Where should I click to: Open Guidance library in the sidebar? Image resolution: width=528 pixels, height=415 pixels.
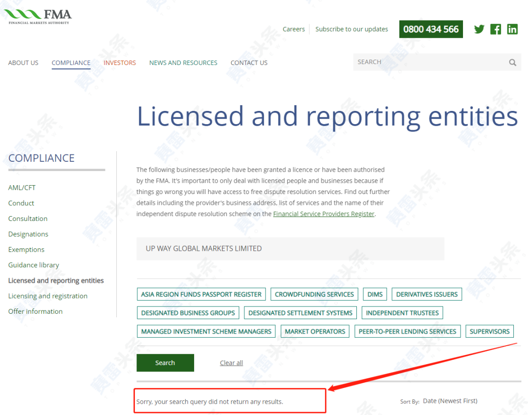34,265
